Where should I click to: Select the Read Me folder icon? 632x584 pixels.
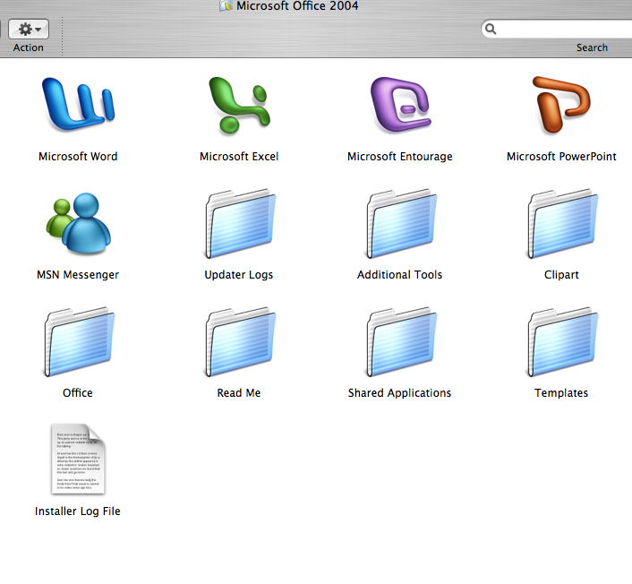(x=240, y=341)
